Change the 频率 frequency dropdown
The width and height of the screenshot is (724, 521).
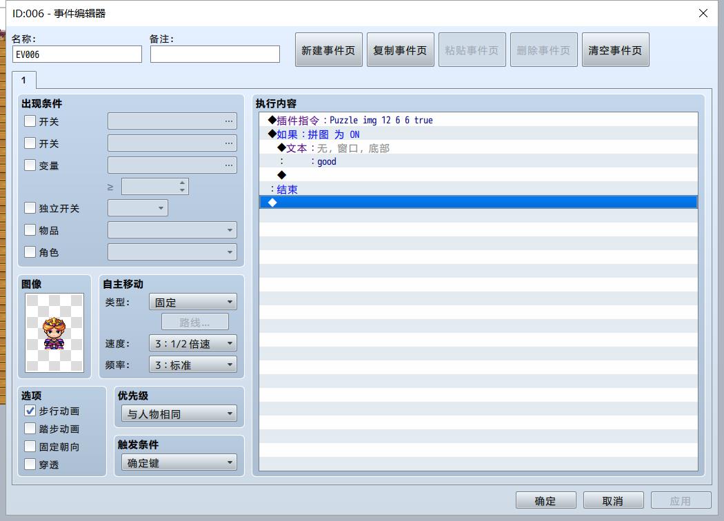point(193,365)
